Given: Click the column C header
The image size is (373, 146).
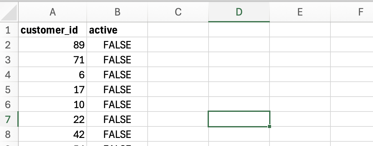Looking at the screenshot, I should coord(178,12).
